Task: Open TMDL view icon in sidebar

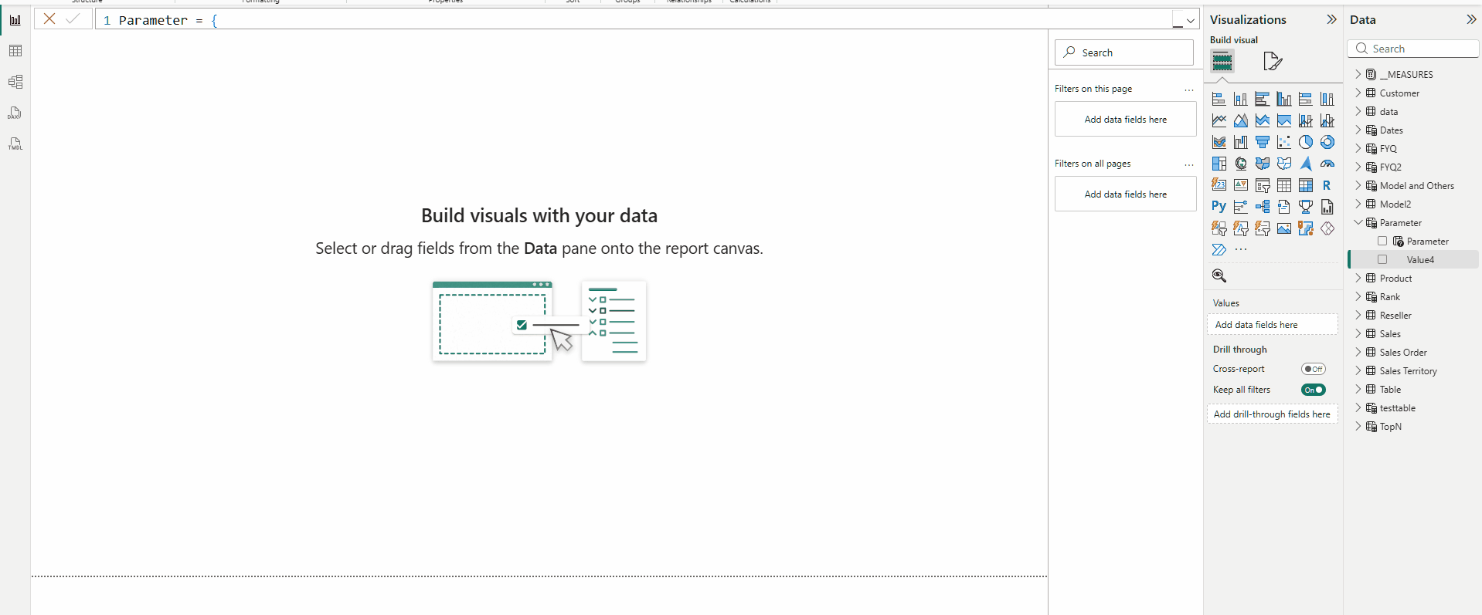Action: tap(15, 144)
